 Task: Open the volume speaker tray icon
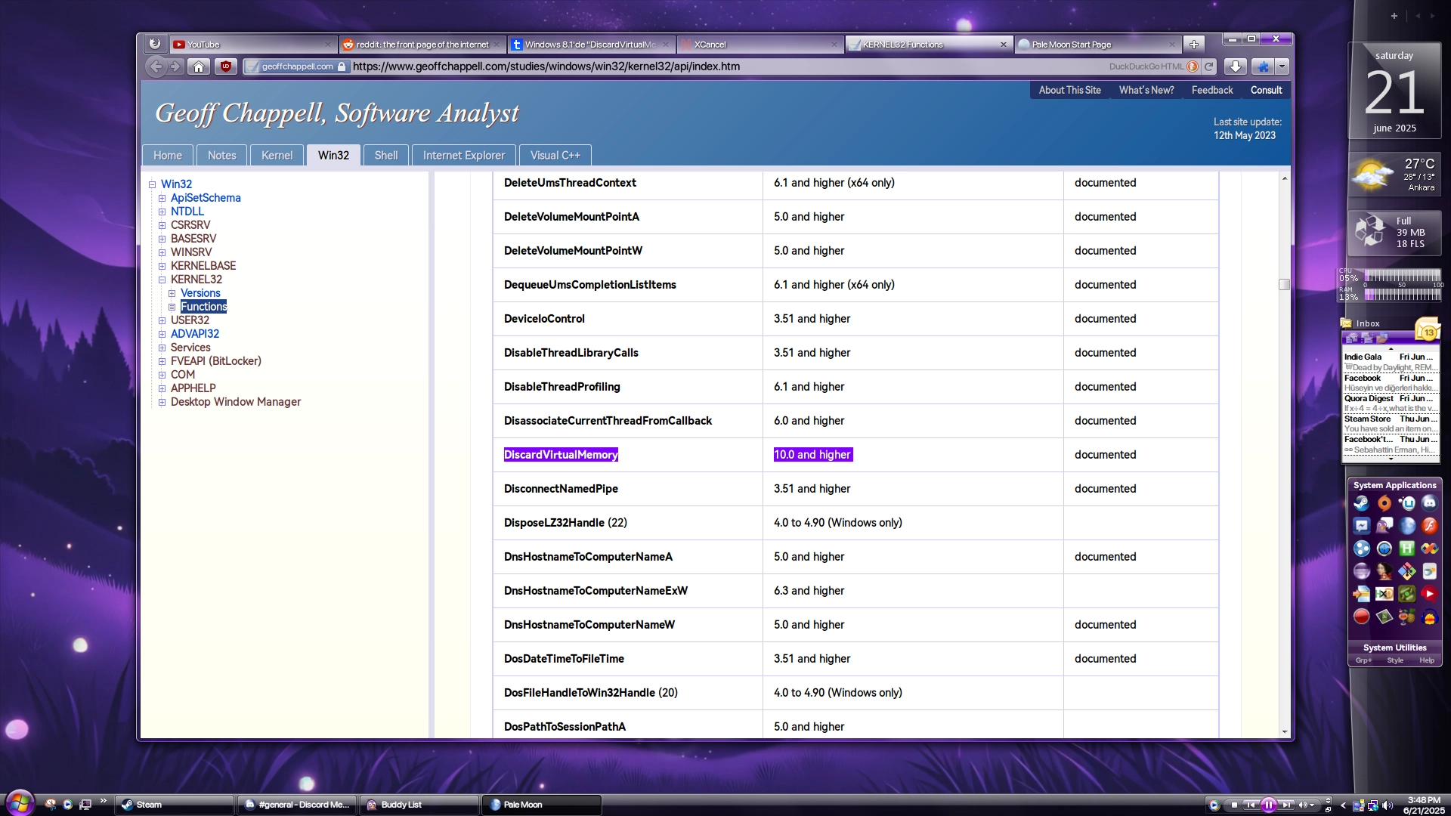(x=1388, y=805)
